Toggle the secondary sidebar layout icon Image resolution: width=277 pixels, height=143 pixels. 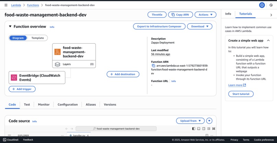pos(204,129)
